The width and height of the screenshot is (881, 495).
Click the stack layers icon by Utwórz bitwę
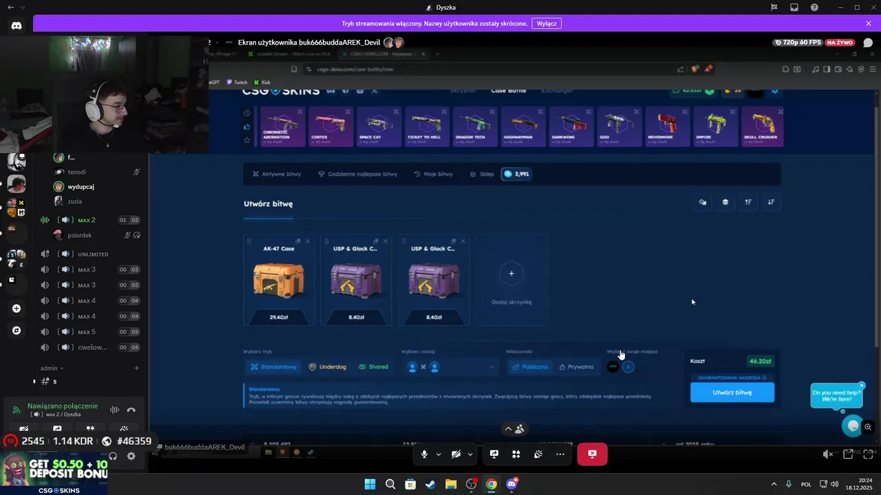725,202
